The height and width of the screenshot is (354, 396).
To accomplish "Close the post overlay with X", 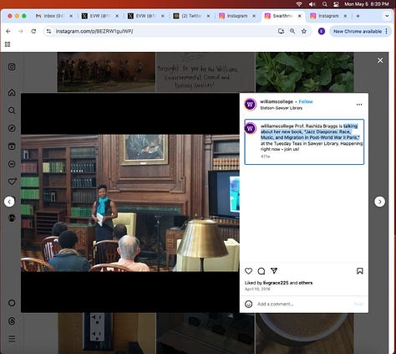I will 380,60.
